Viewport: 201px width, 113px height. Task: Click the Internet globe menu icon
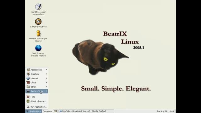[x=28, y=78]
